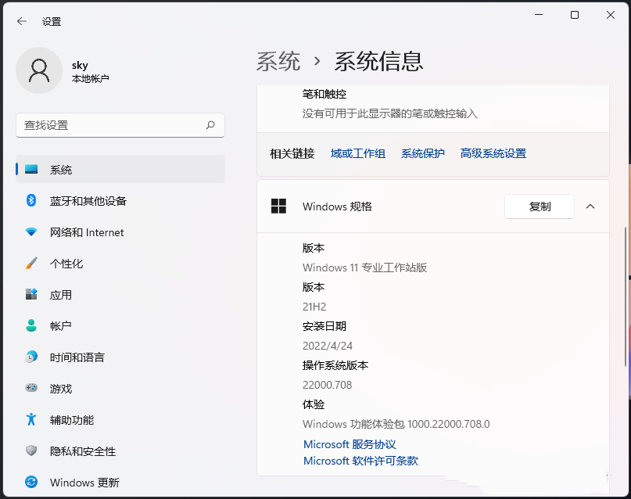Click the Windows 规格 panel icon
The width and height of the screenshot is (631, 499).
pos(278,206)
